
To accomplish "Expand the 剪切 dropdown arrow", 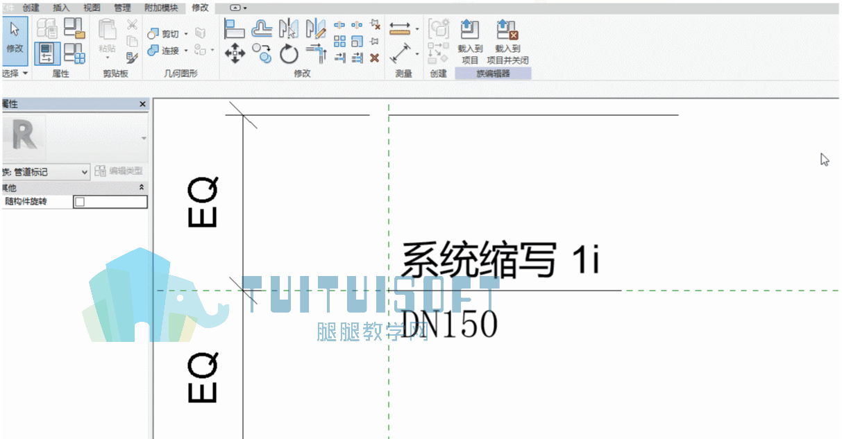I will tap(186, 34).
